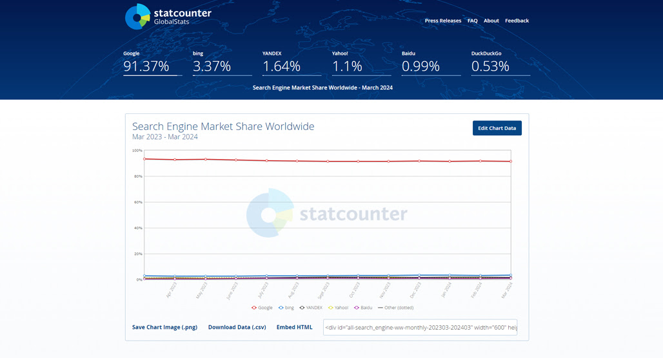Select the DuckDuckGo 0.53% stat
This screenshot has width=663, height=358.
tap(500, 63)
